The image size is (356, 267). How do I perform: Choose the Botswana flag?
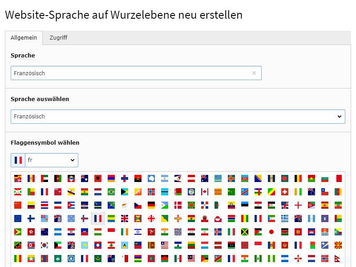(165, 192)
